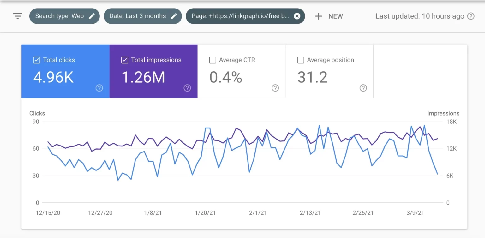485x238 pixels.
Task: Uncheck the Total clicks checkbox
Action: tap(37, 60)
